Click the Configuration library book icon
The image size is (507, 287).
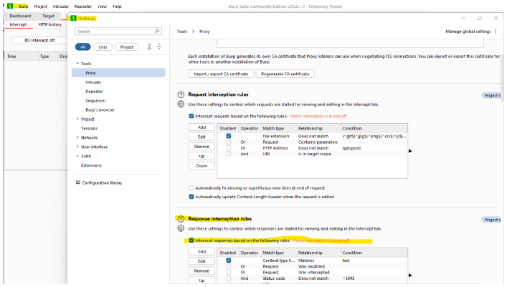[x=78, y=183]
